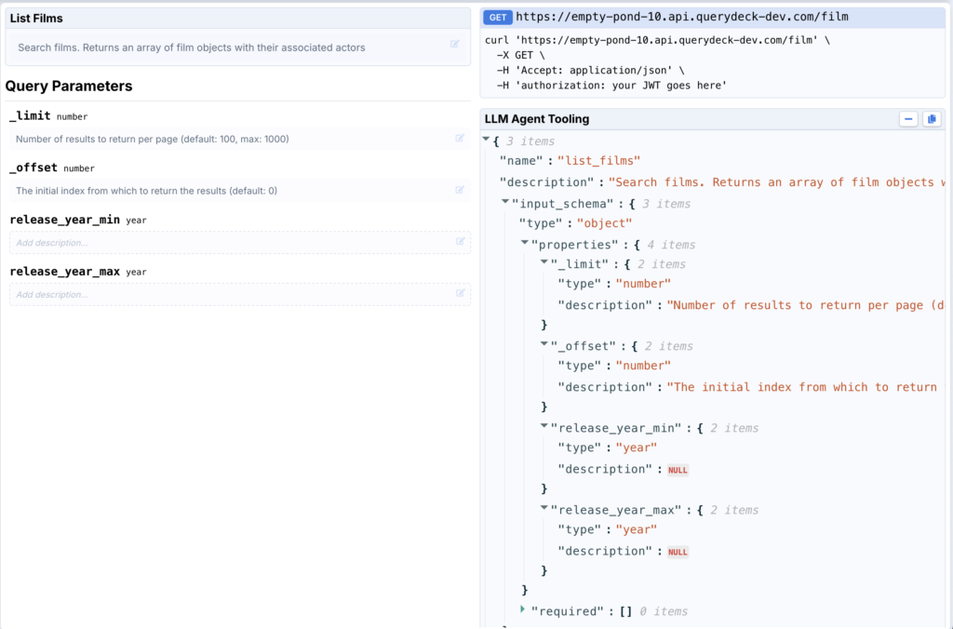Collapse the _limit JSON node
The image size is (953, 629).
(544, 263)
